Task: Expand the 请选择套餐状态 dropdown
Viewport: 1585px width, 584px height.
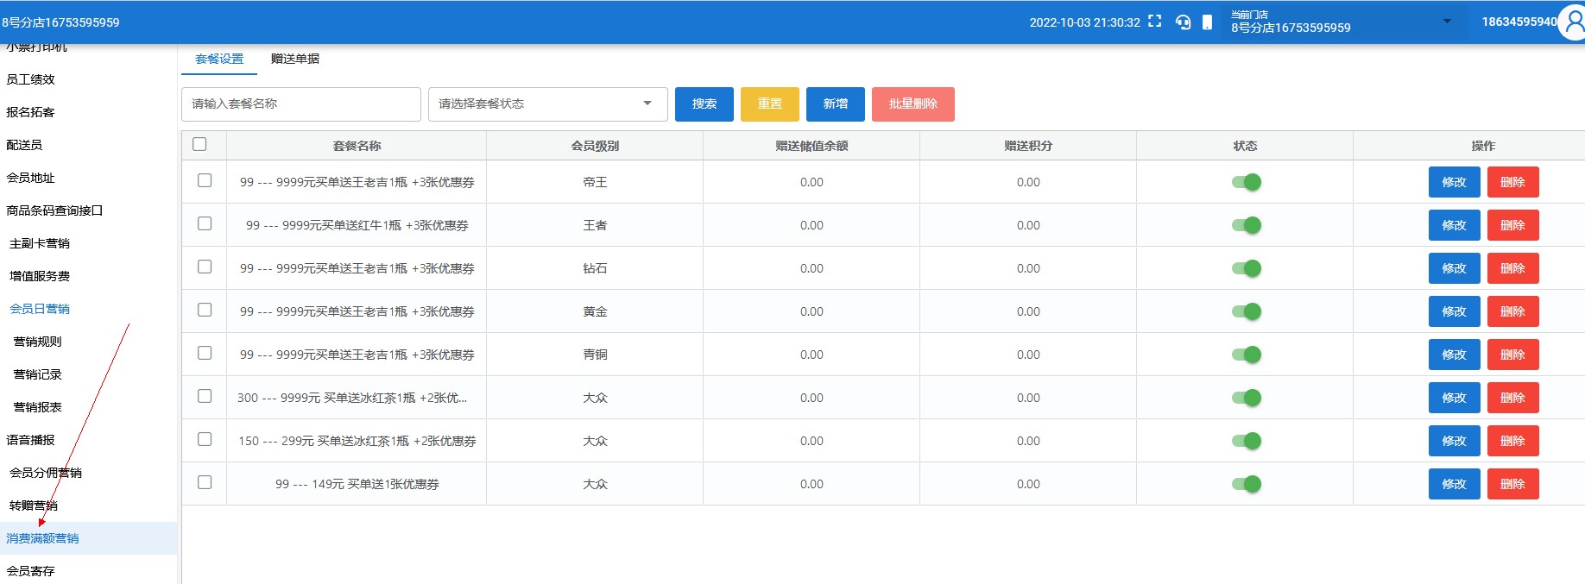Action: tap(547, 104)
